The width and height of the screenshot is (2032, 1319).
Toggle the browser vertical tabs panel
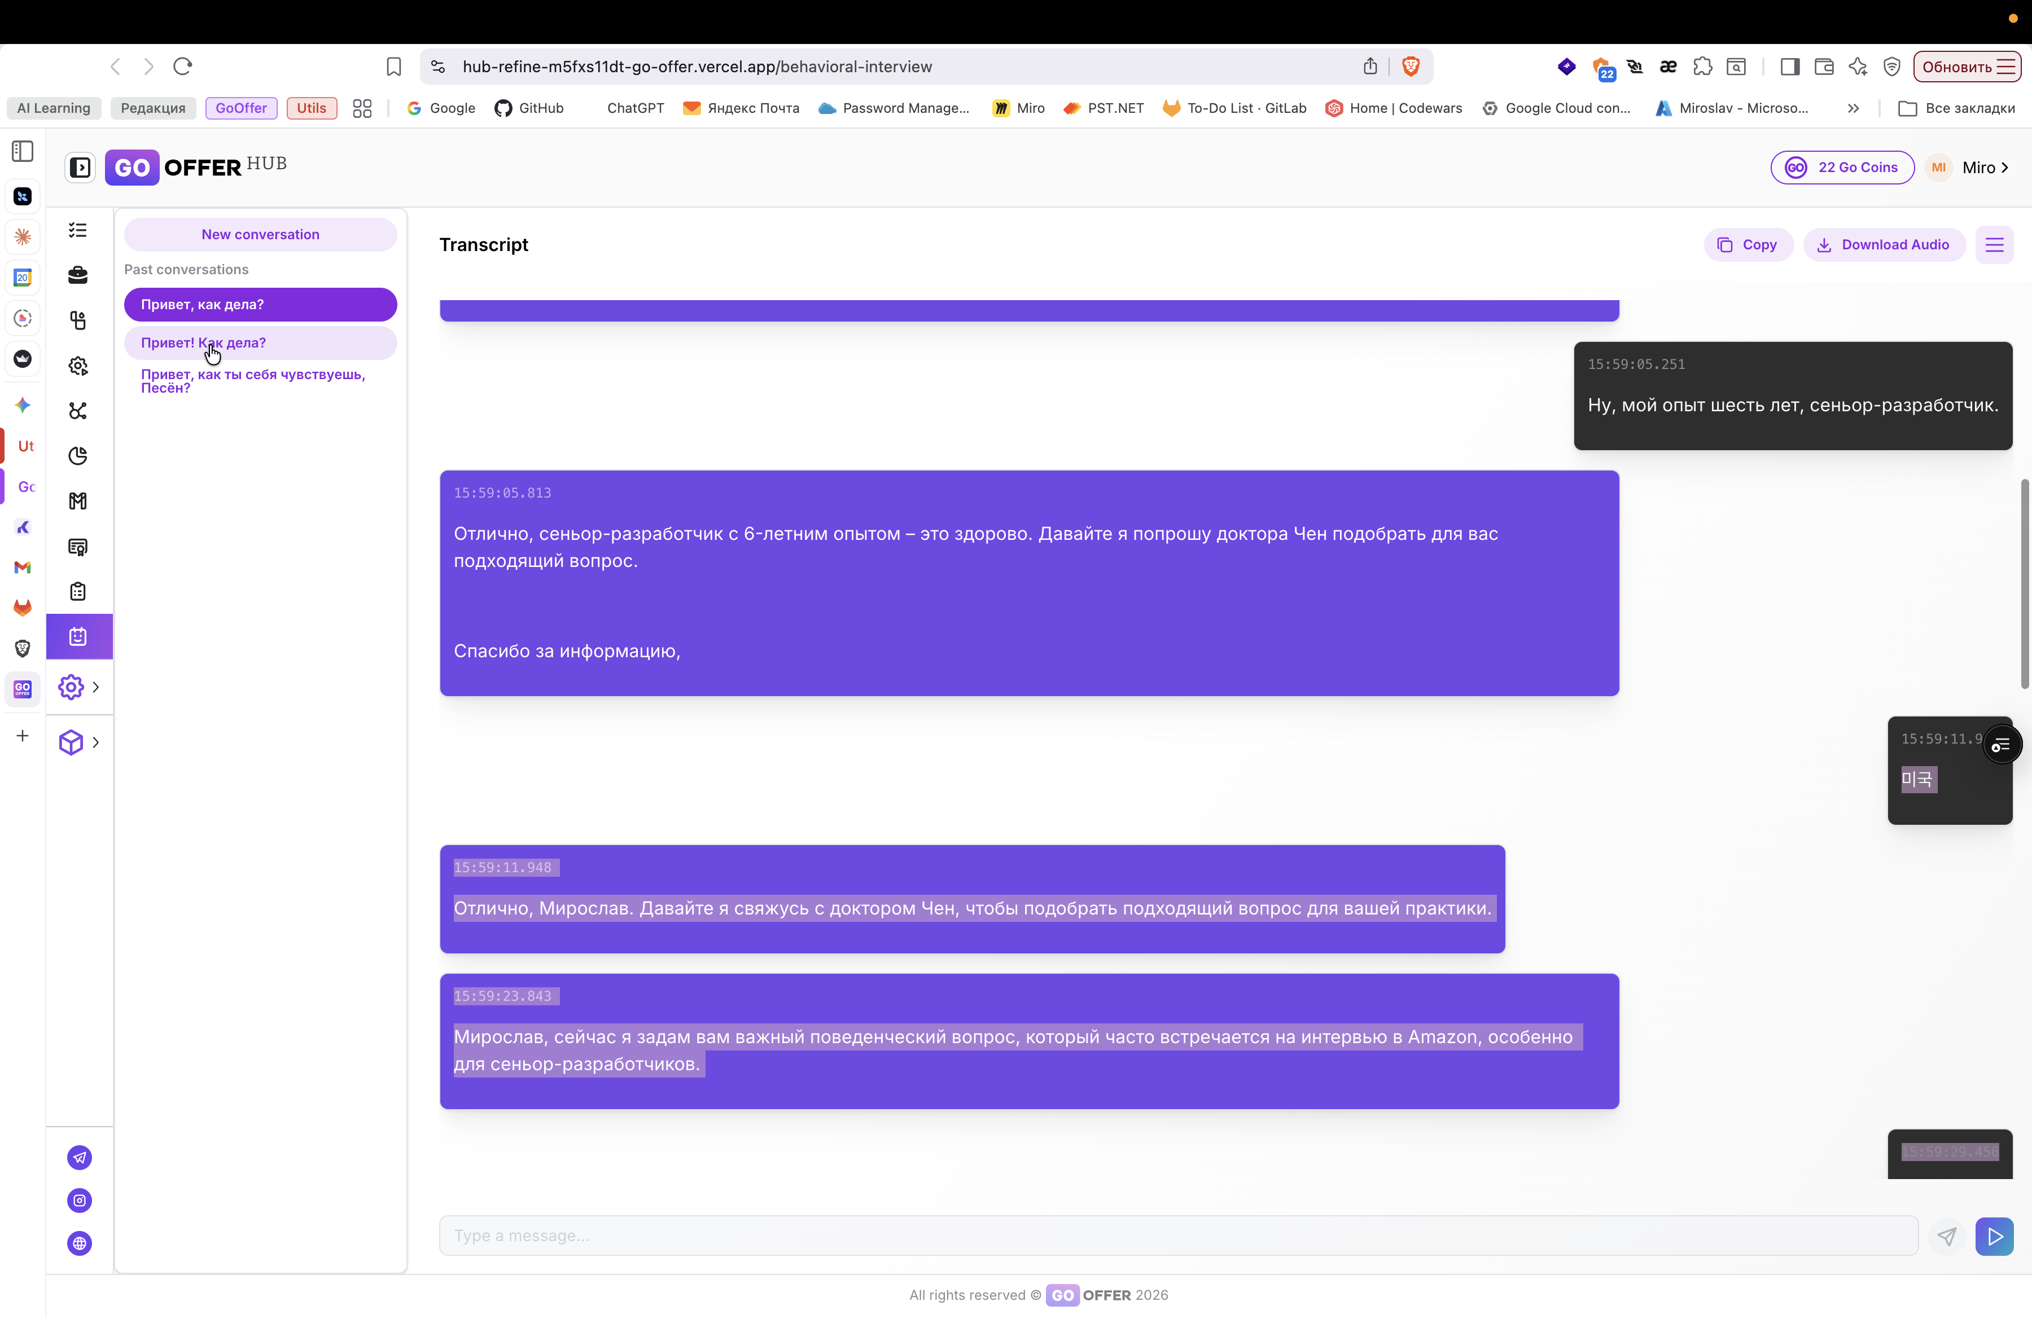point(23,152)
